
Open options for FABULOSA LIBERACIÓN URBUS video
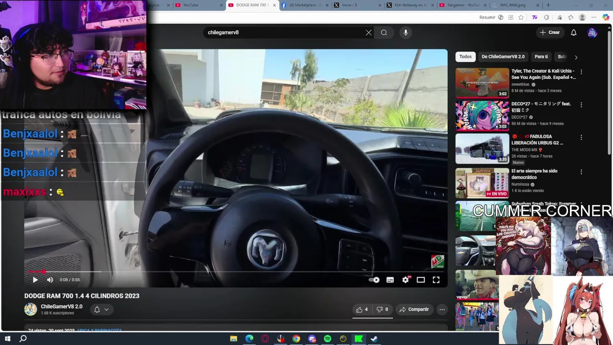[x=581, y=137]
